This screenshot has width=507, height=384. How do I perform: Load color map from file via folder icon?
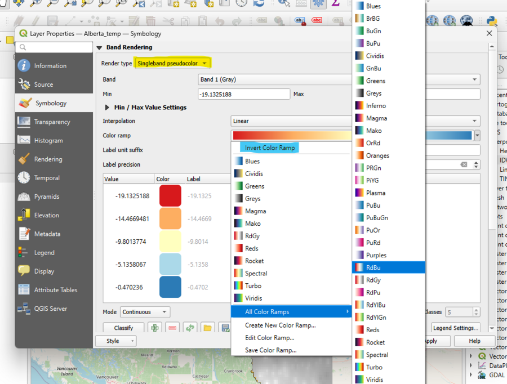pyautogui.click(x=208, y=328)
